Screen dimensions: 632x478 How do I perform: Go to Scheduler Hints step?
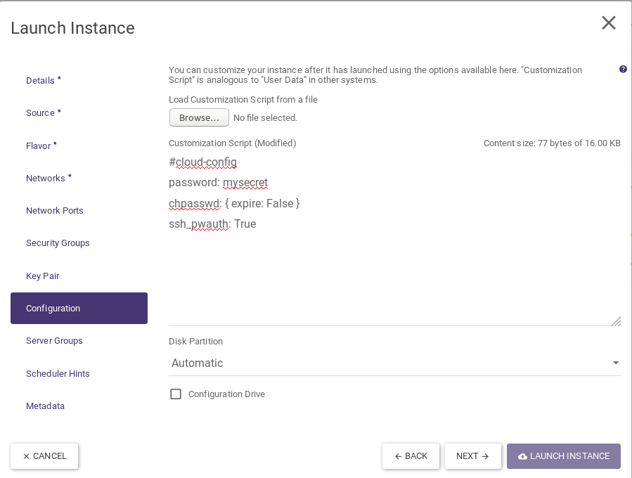58,374
